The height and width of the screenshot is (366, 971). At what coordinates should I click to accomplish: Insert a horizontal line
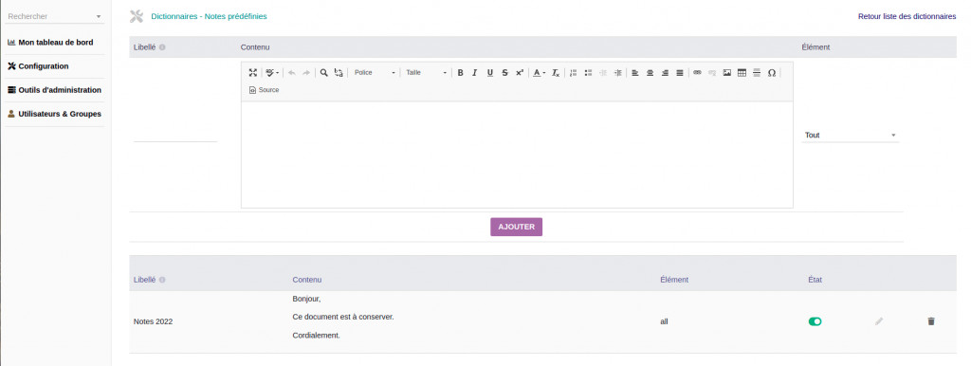757,72
